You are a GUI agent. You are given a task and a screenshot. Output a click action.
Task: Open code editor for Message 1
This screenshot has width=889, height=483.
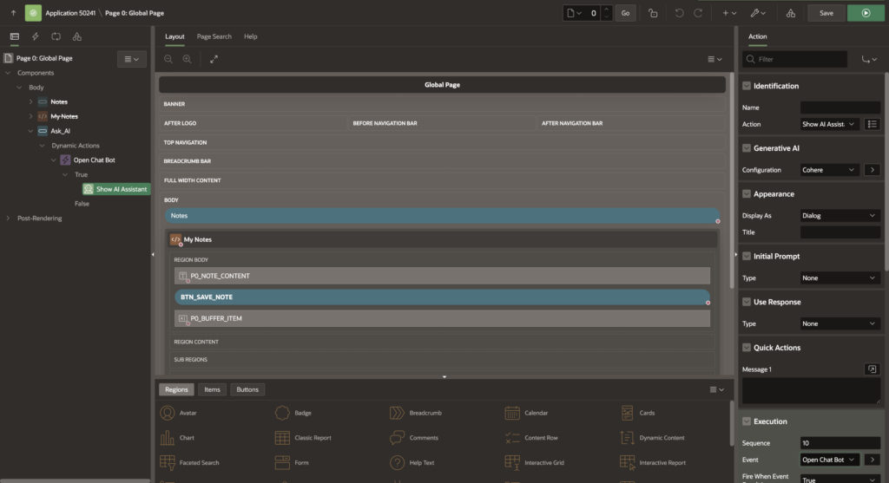click(x=871, y=369)
